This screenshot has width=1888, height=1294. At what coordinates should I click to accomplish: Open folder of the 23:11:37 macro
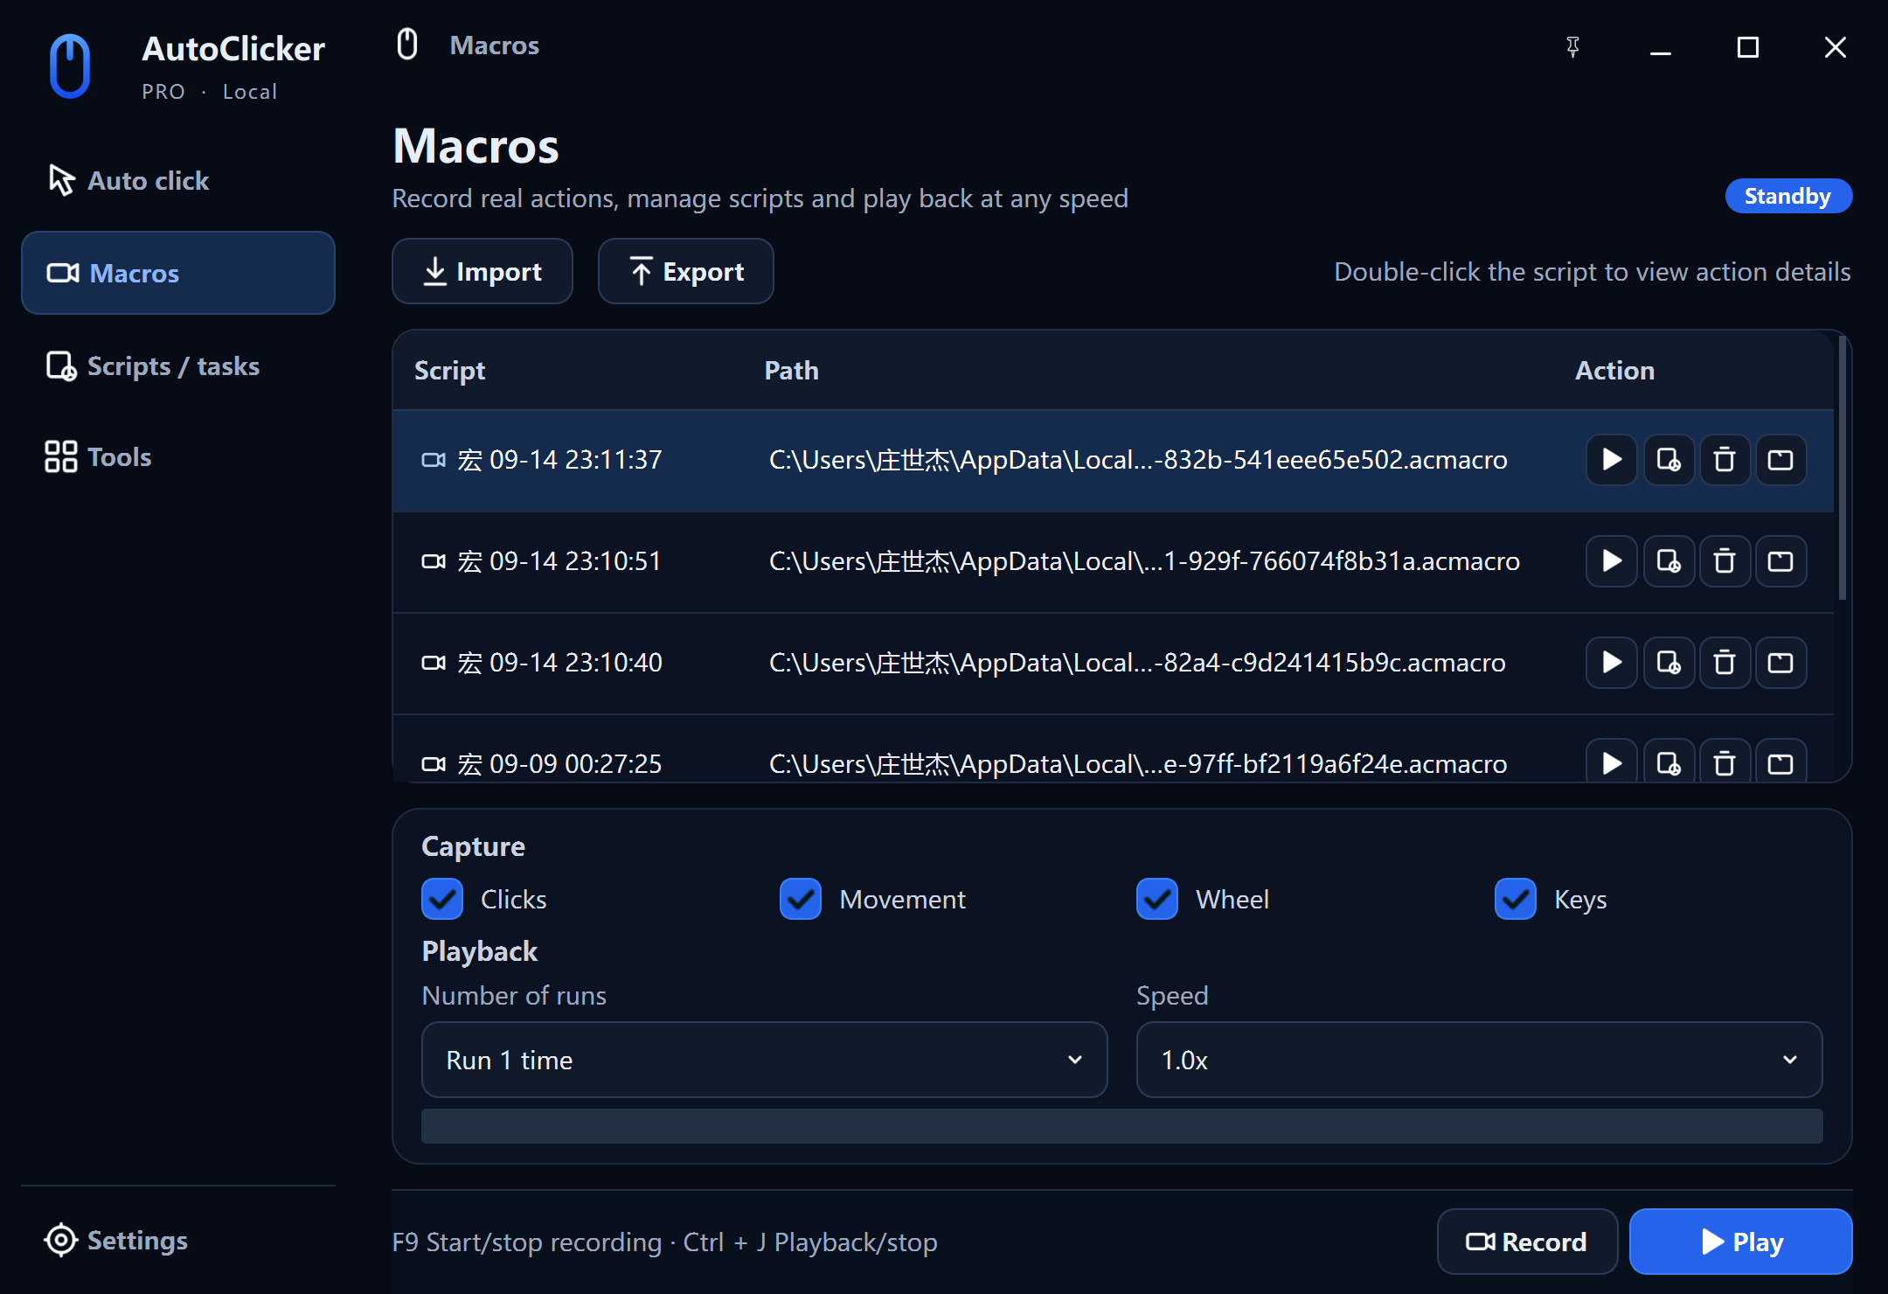pos(1780,460)
